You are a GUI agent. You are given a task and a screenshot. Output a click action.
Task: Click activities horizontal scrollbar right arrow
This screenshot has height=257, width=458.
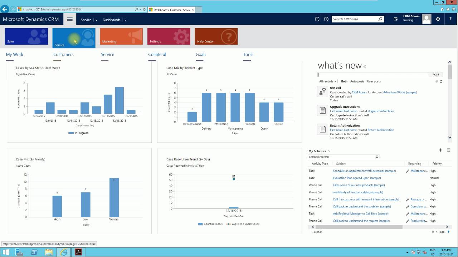point(447,227)
